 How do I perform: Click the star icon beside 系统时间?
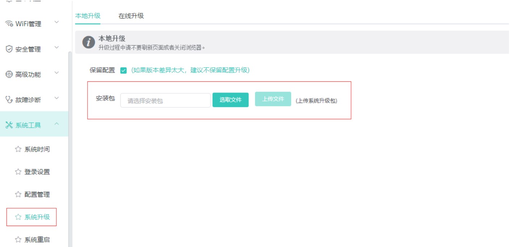tap(18, 149)
